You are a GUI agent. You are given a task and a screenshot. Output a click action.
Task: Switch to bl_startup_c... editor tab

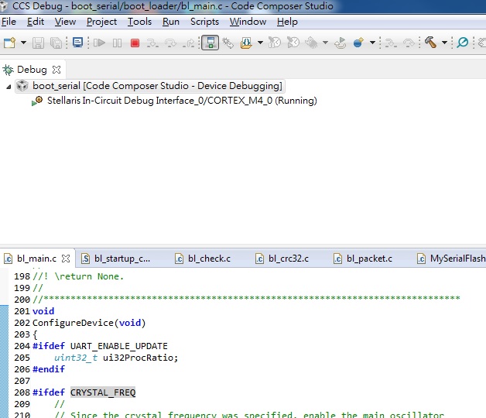[122, 259]
